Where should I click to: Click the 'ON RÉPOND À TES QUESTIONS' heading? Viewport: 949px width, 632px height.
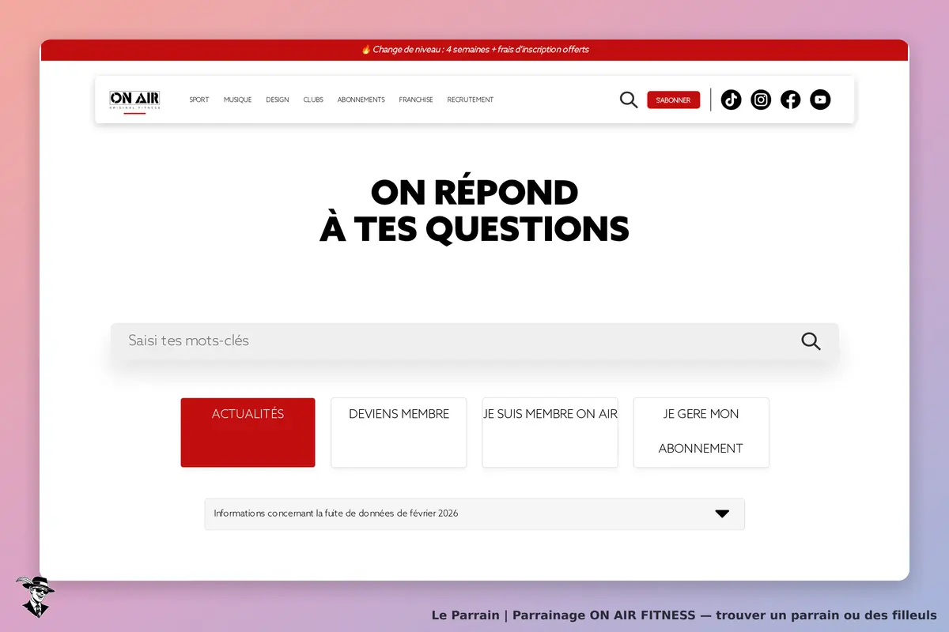[475, 211]
